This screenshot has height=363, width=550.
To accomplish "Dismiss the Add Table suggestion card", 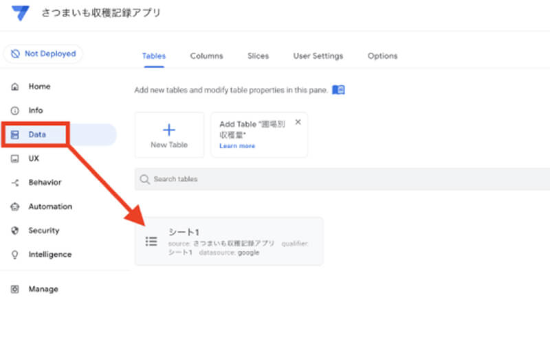I will coord(298,122).
